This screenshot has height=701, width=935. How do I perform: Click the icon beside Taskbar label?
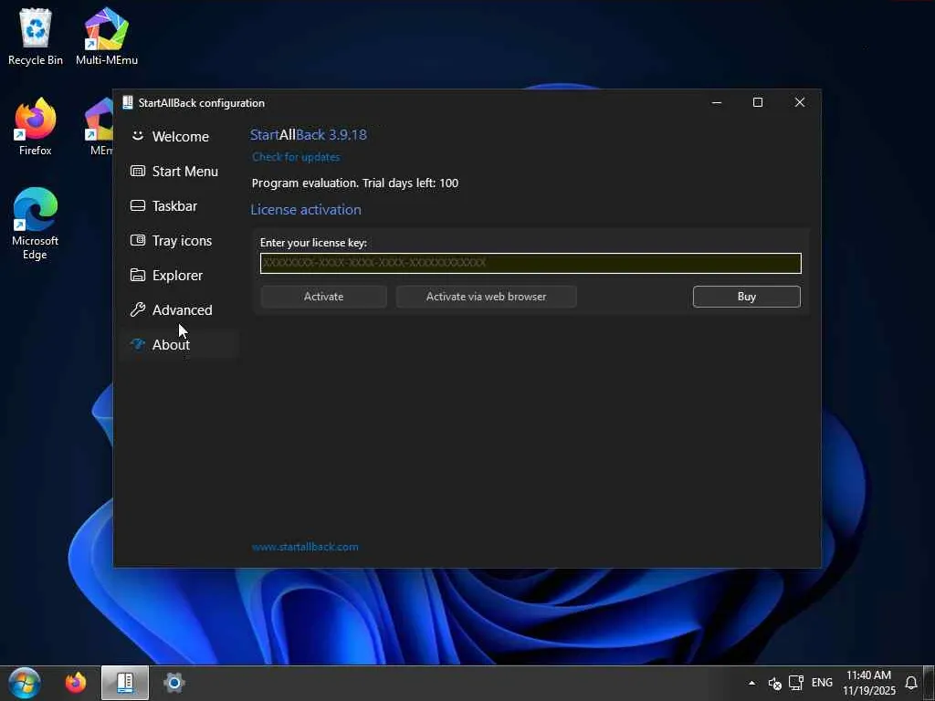point(138,205)
